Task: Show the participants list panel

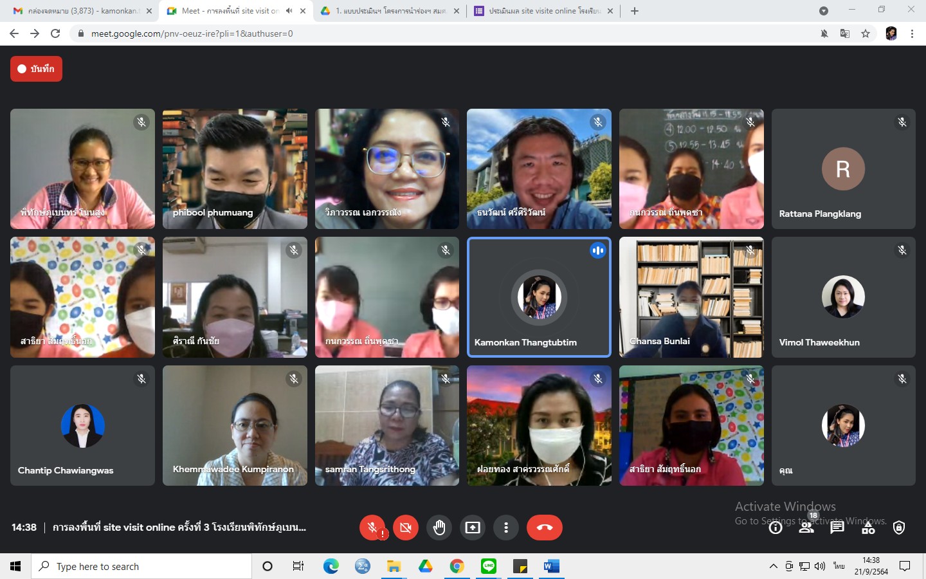Action: [x=806, y=528]
